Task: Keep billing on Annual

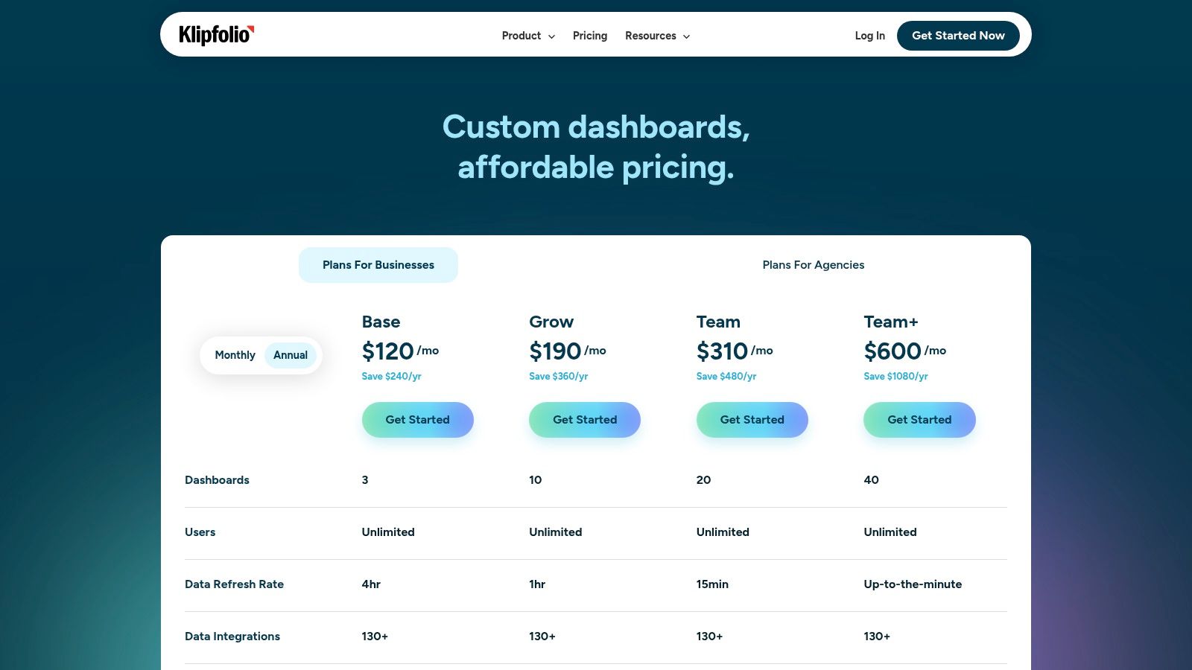Action: pyautogui.click(x=290, y=355)
